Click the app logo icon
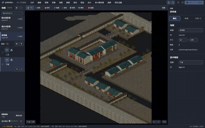205x128 pixels. coord(3,3)
